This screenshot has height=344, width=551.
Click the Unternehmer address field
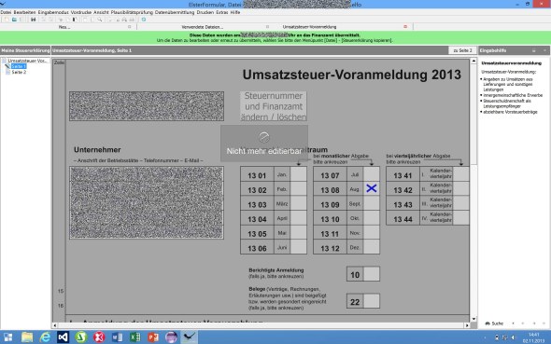pos(147,202)
